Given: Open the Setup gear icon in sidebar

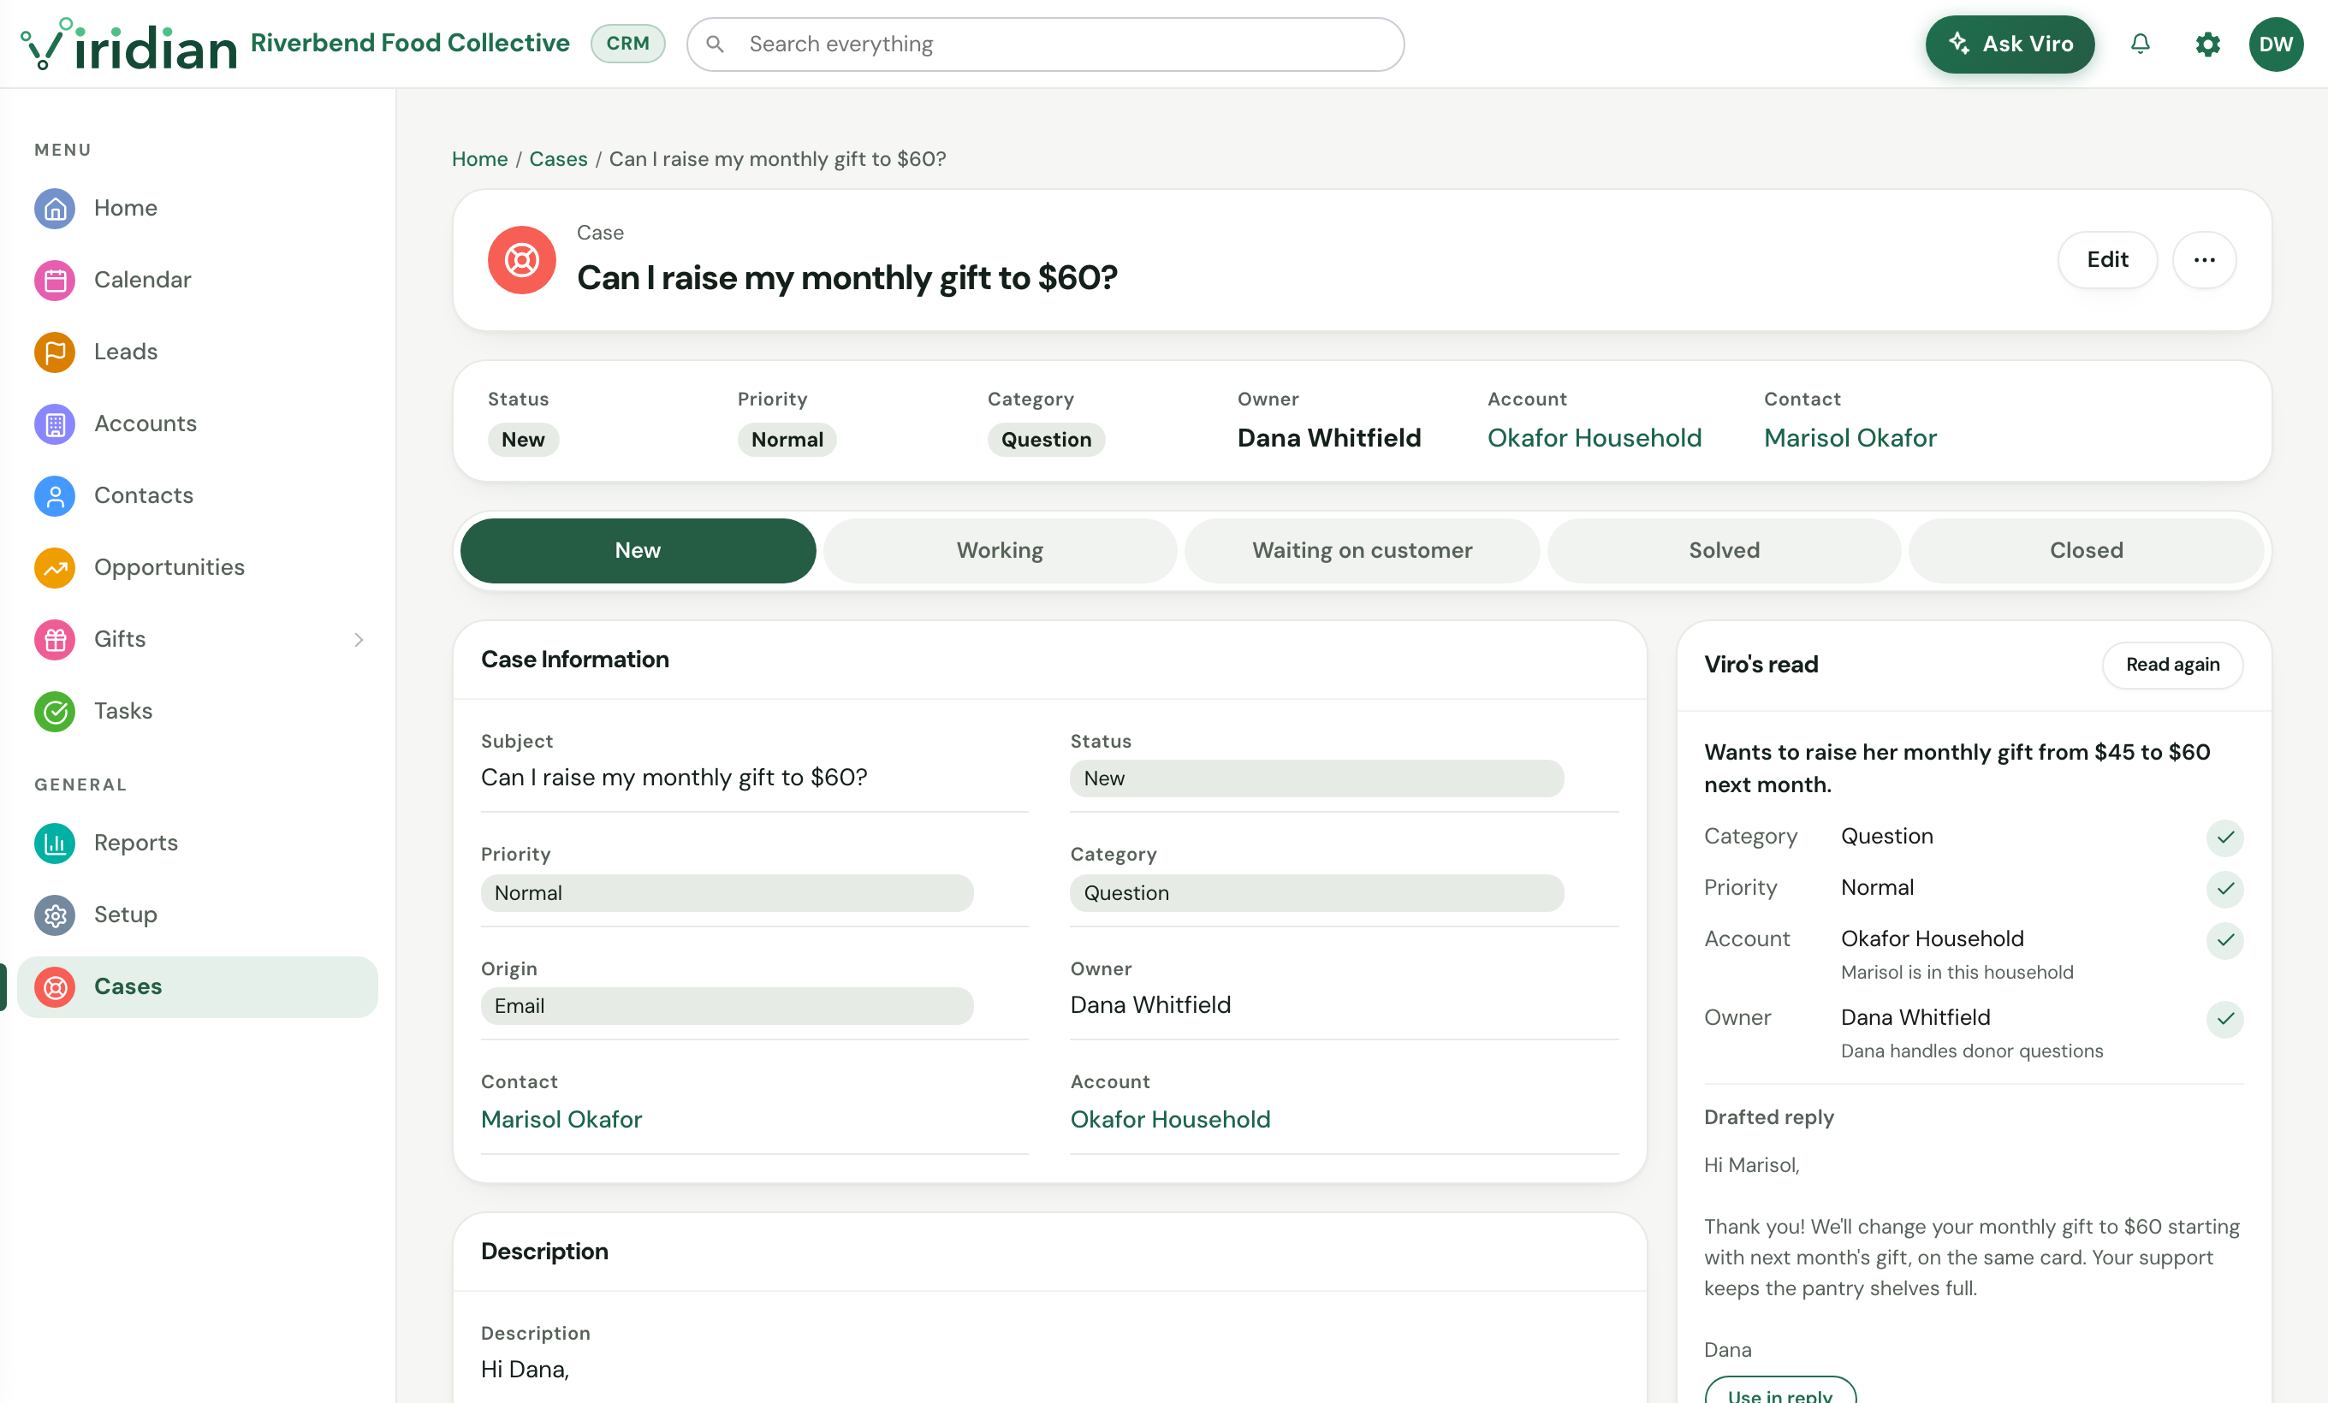Looking at the screenshot, I should coord(55,915).
